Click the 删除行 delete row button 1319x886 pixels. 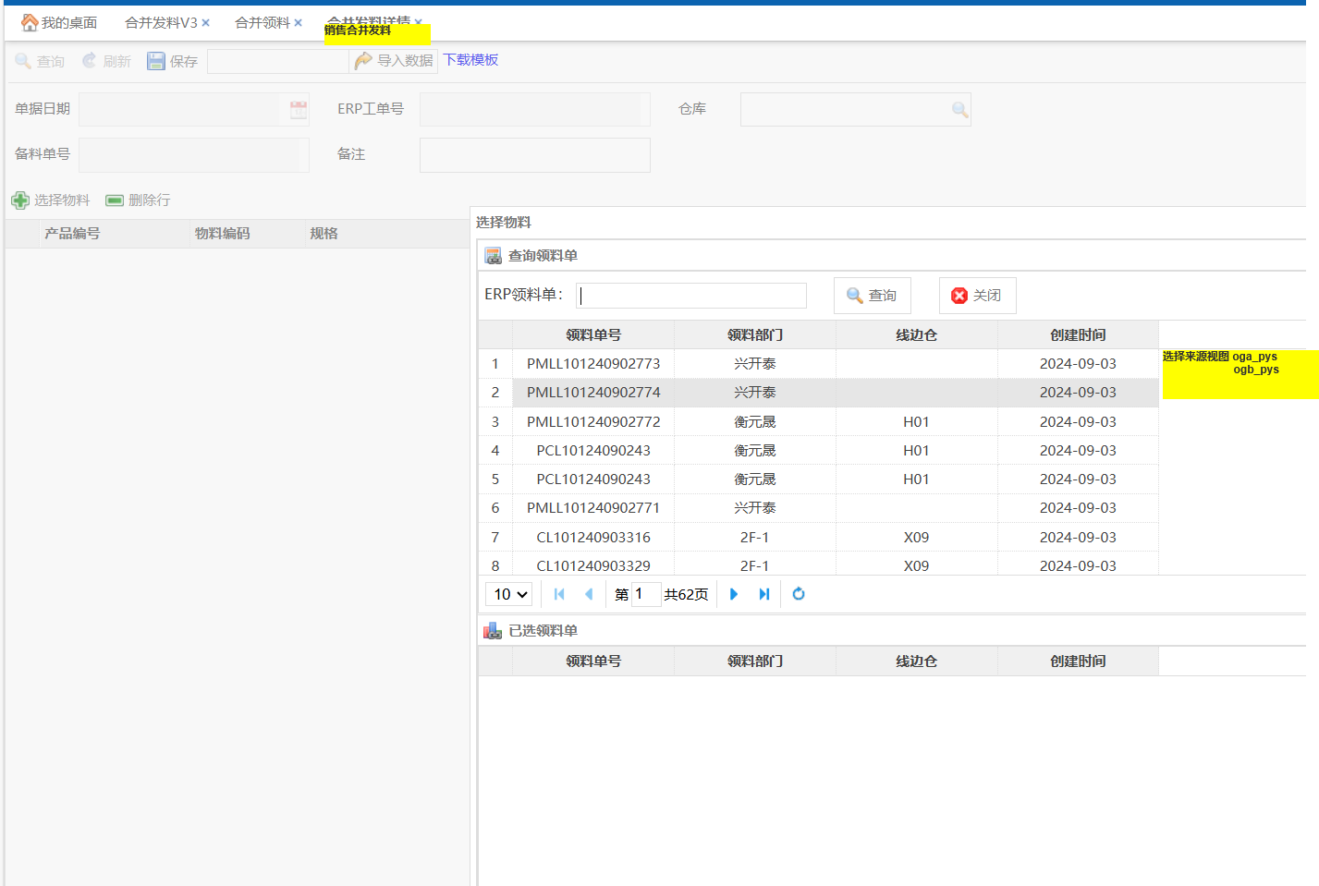tap(138, 200)
